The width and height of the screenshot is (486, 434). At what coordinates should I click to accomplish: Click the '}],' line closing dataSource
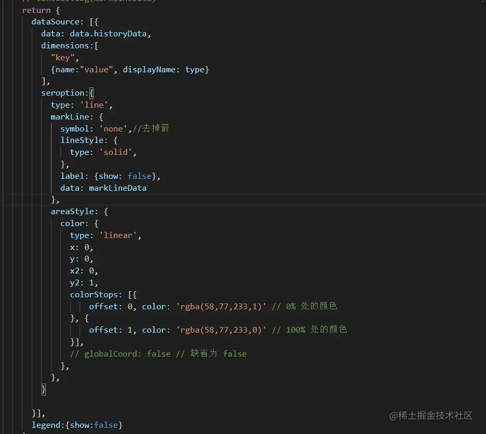tap(38, 413)
